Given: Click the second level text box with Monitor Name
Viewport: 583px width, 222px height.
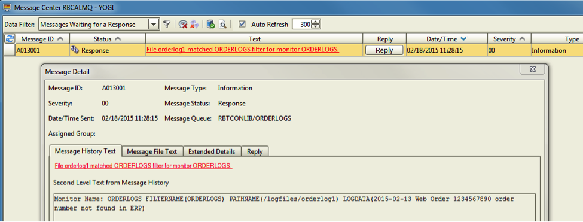Looking at the screenshot, I should [x=294, y=207].
